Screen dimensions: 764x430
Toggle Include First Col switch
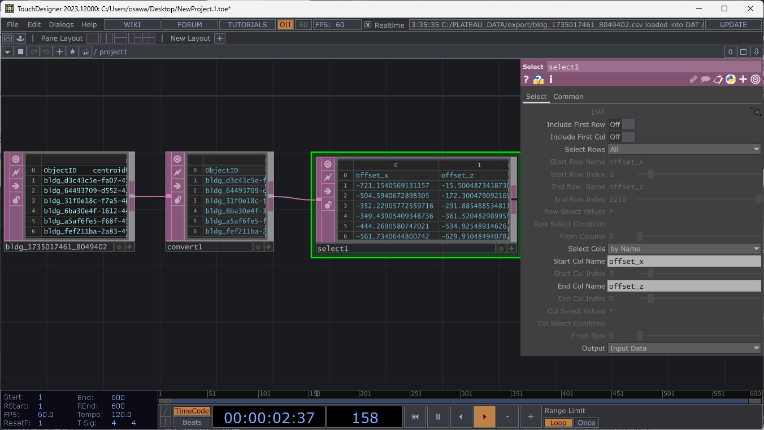point(622,137)
